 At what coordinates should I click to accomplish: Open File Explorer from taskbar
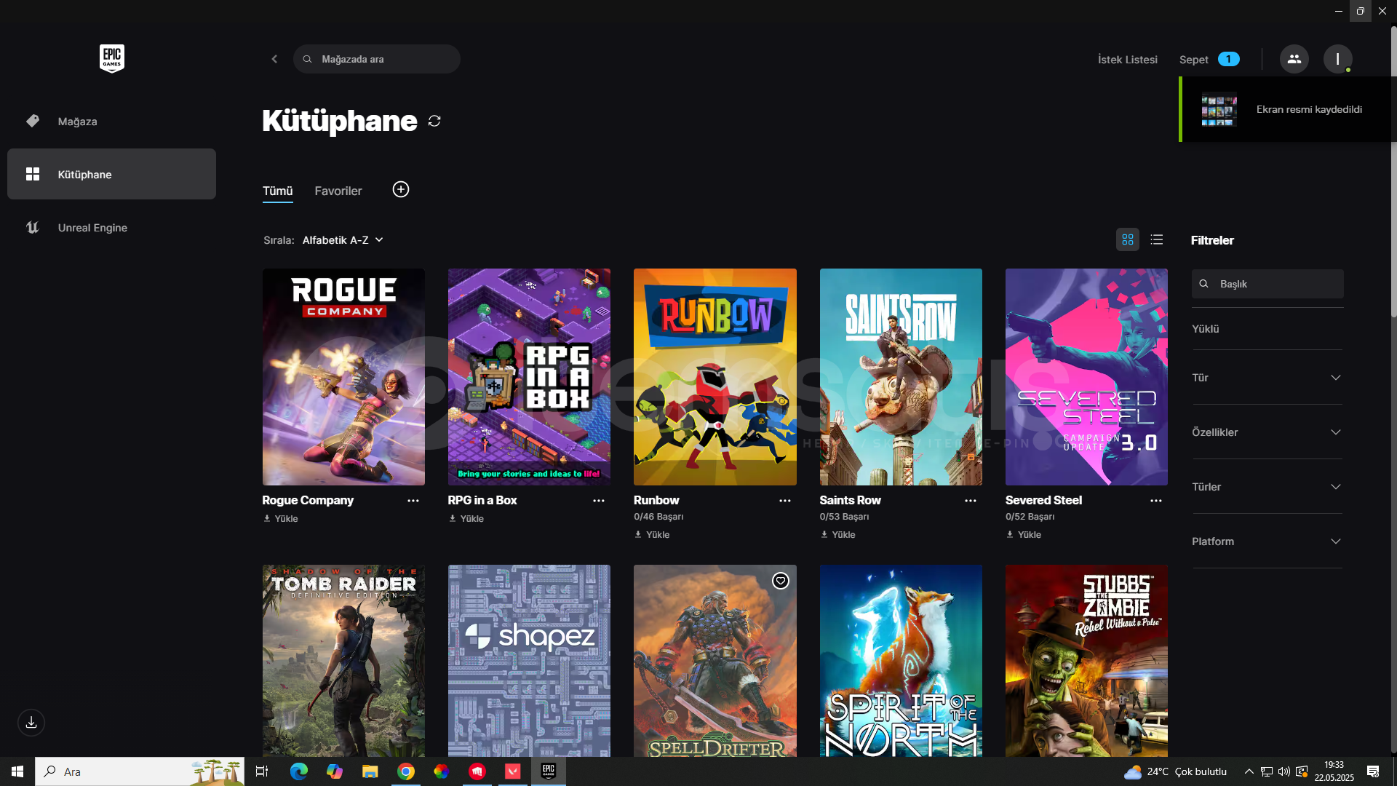click(x=370, y=771)
